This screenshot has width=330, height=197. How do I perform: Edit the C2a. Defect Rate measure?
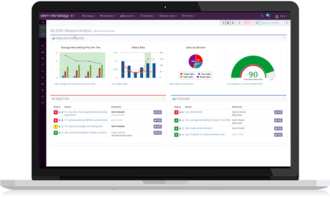[278, 112]
